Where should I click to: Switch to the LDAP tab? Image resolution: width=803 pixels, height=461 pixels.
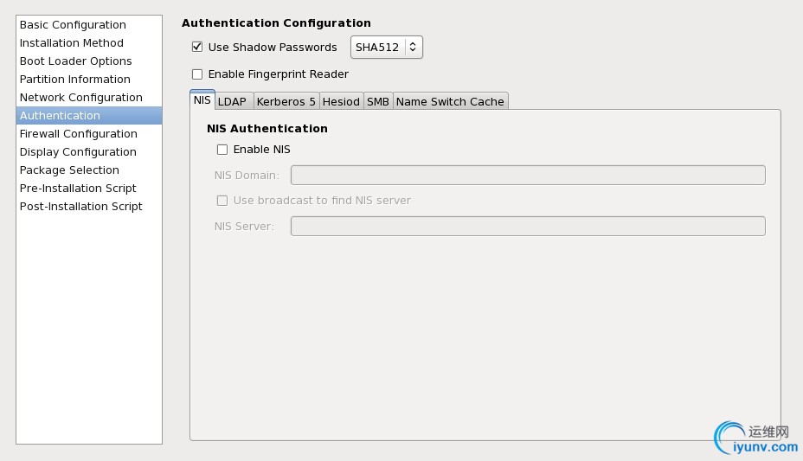pyautogui.click(x=232, y=101)
